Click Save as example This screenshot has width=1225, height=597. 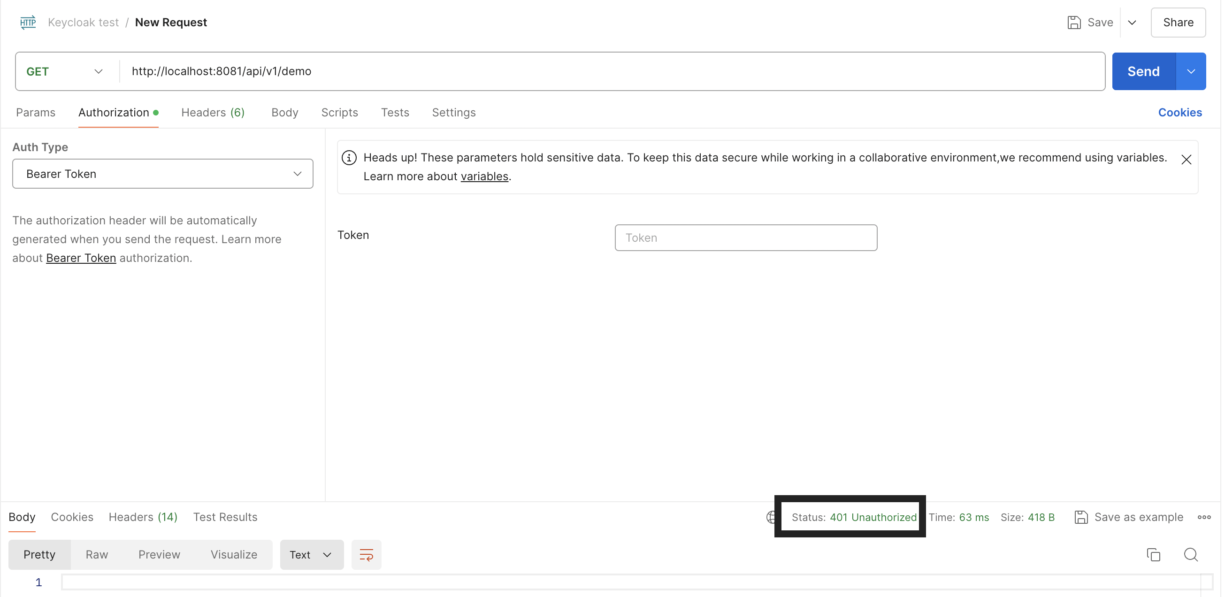1128,517
